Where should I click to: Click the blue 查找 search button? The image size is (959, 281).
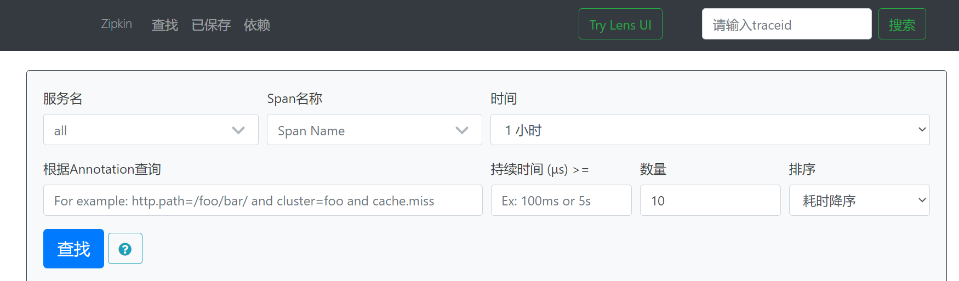pyautogui.click(x=73, y=249)
